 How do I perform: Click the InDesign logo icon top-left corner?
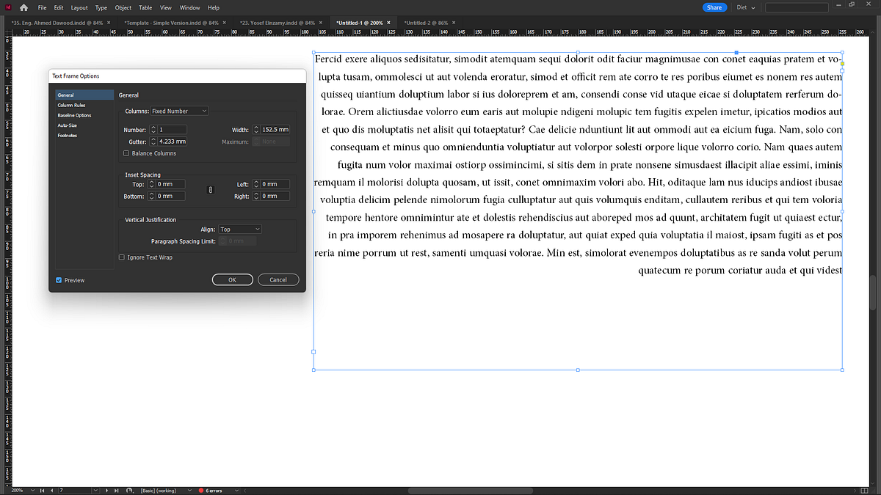[x=8, y=7]
